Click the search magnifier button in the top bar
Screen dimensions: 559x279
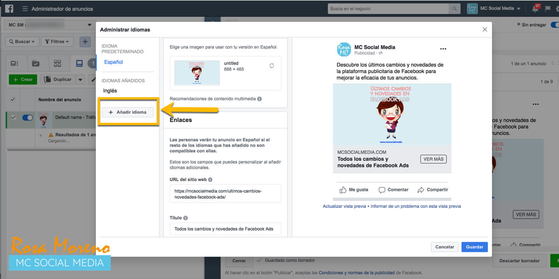pyautogui.click(x=454, y=9)
